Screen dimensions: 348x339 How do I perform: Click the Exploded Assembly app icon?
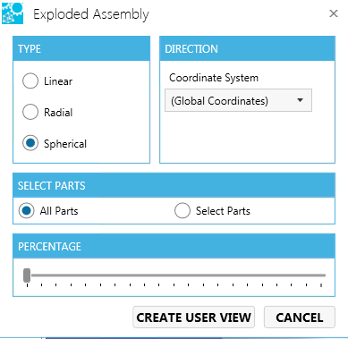tap(13, 13)
